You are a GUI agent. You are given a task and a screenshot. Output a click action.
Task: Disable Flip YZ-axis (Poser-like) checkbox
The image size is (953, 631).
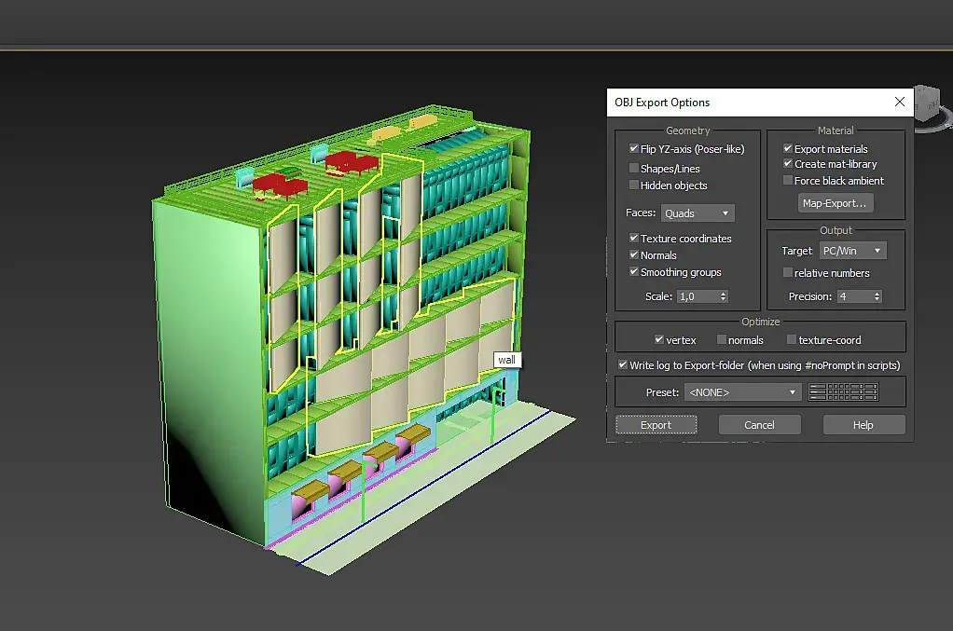634,149
